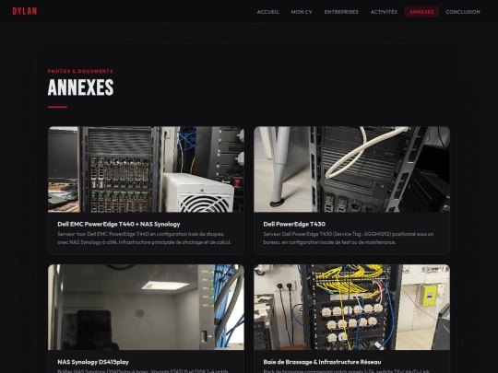
Task: Open the ACCUEIL navigation item
Action: coord(267,12)
